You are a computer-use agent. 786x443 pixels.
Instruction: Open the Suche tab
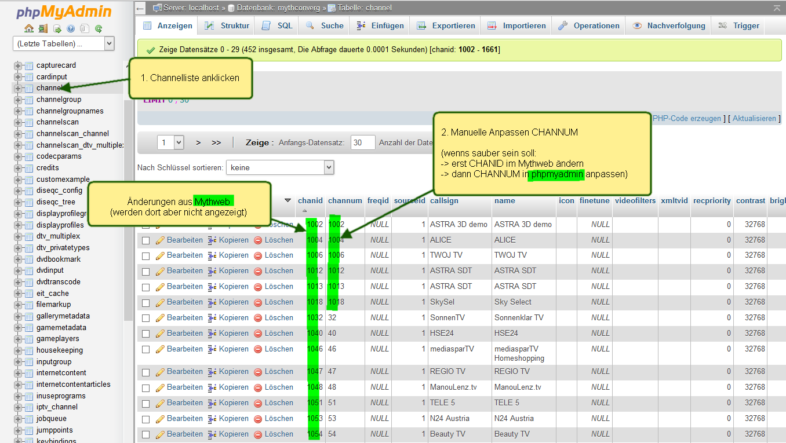point(325,25)
